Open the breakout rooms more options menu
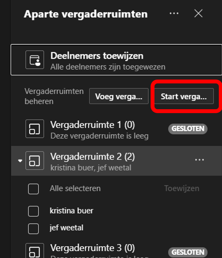Image resolution: width=222 pixels, height=258 pixels. (174, 13)
